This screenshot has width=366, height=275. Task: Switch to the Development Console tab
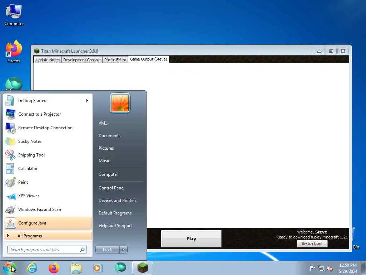click(82, 60)
